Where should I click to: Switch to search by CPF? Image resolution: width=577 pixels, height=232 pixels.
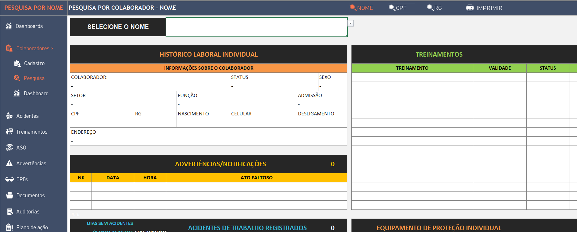tap(398, 8)
